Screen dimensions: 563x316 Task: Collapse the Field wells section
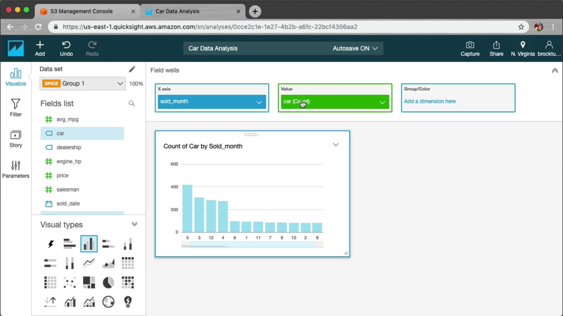(x=555, y=71)
